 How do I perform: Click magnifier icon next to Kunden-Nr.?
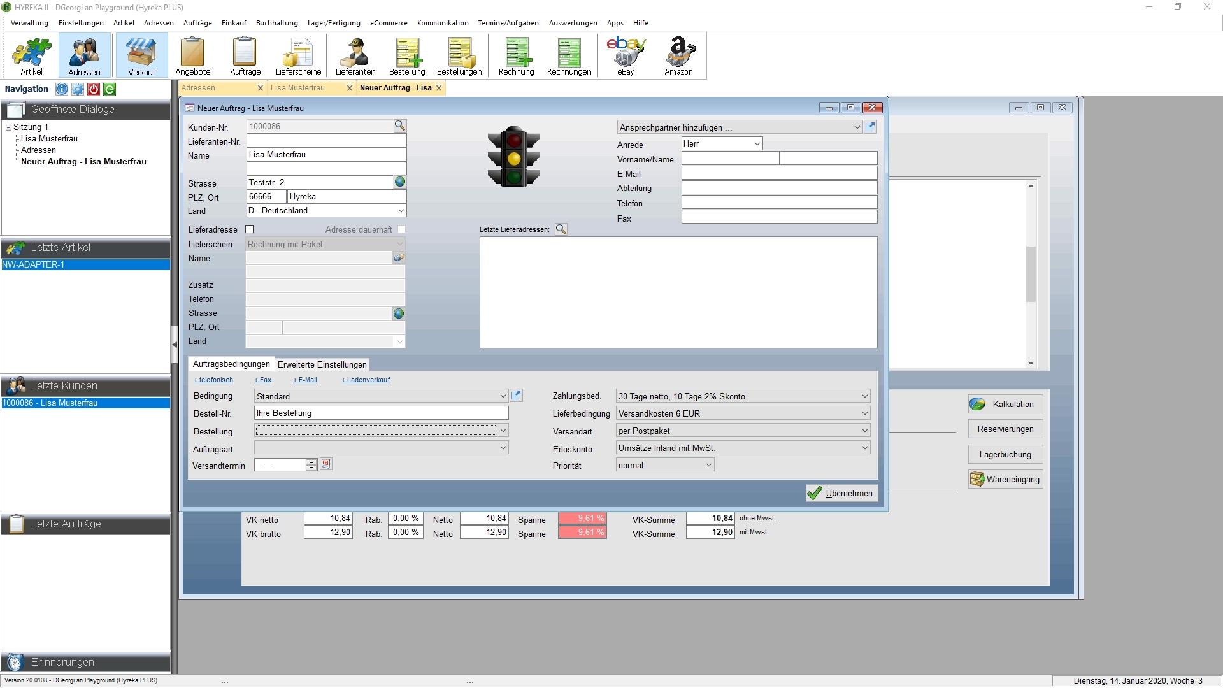(399, 125)
